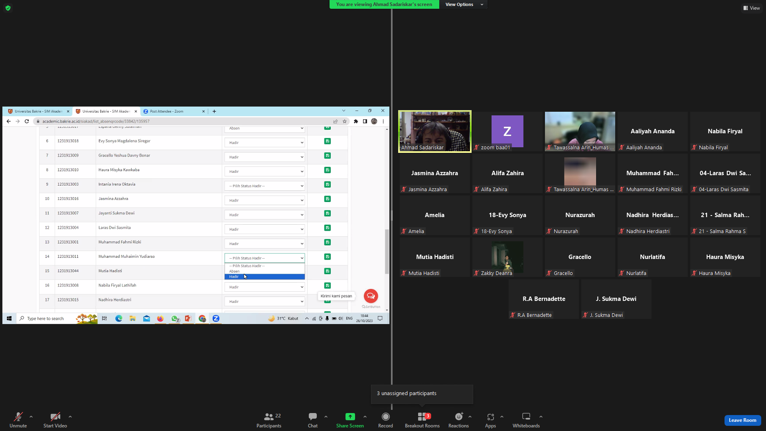Change layout with View button

752,8
